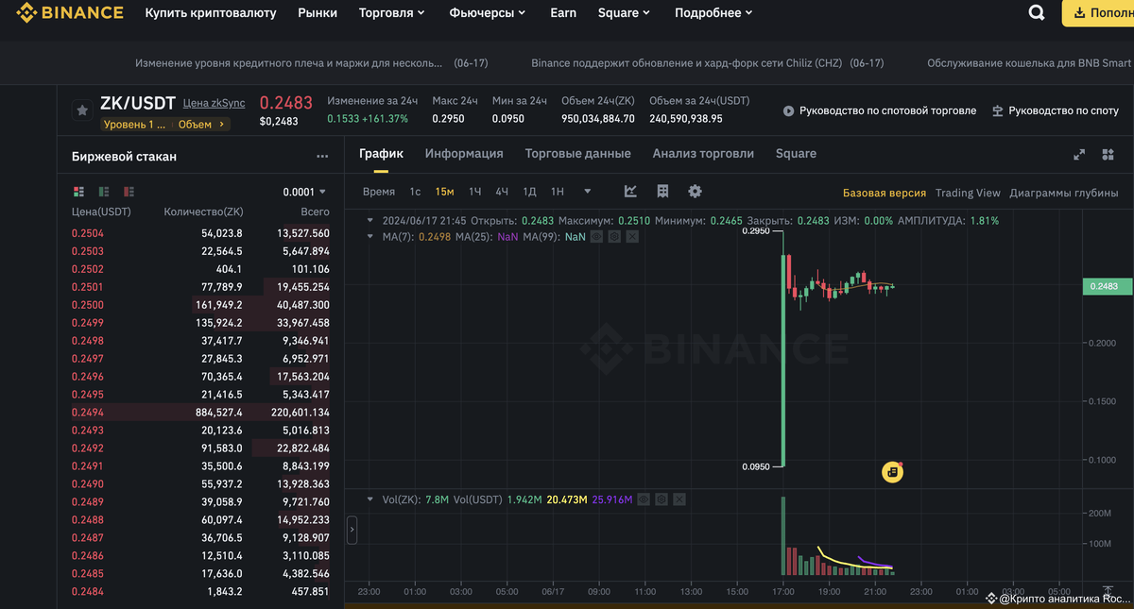Click the spot trading guide play icon

(789, 111)
